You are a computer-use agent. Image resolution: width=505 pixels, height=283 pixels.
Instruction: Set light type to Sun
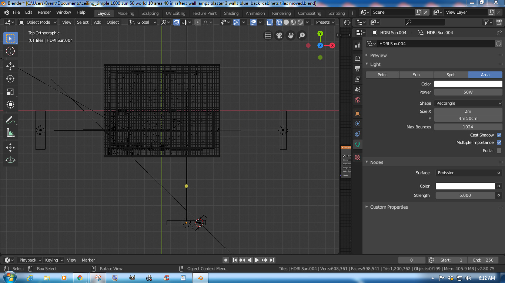pyautogui.click(x=416, y=75)
